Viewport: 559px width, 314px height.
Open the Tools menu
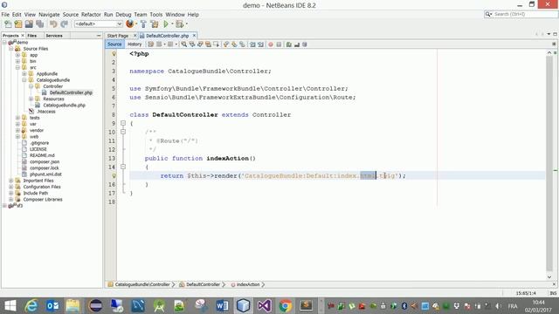click(x=155, y=15)
